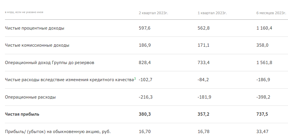Click the bold net profit value 380,3
288x140 pixels.
(145, 114)
